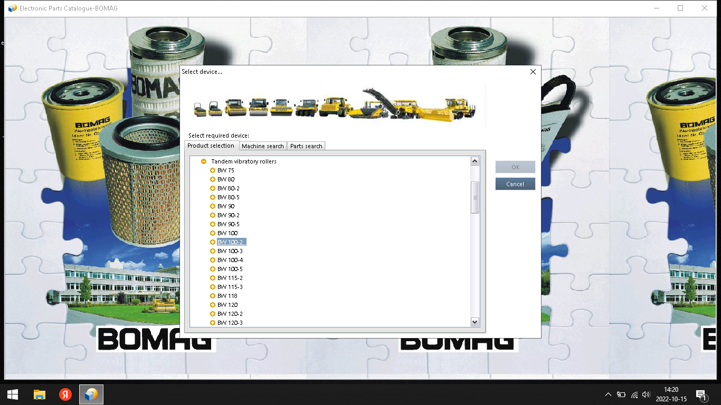
Task: Expand the BW 120-3 tree node
Action: (213, 323)
